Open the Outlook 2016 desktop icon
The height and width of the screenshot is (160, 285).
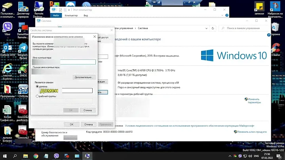tap(7, 49)
